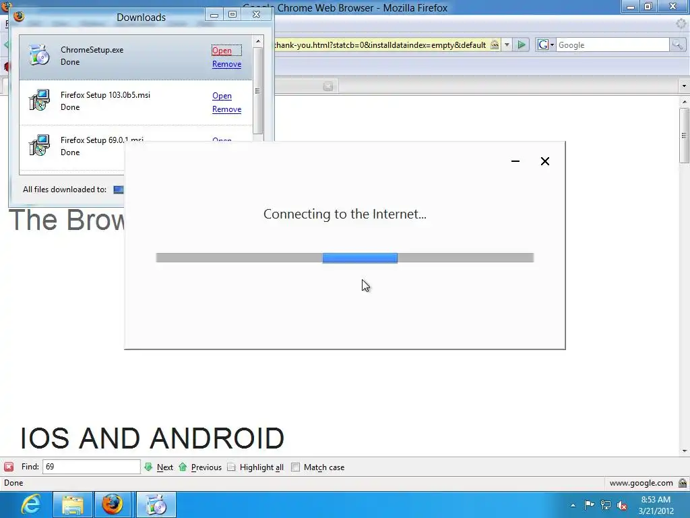Enable the Match case checkbox

click(295, 467)
